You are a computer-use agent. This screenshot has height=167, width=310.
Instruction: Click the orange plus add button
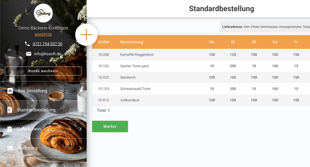[87, 35]
